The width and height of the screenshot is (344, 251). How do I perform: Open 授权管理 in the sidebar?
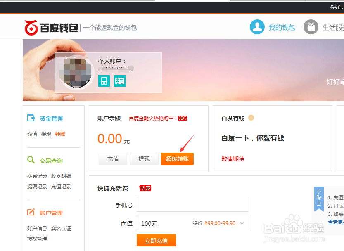pyautogui.click(x=37, y=239)
